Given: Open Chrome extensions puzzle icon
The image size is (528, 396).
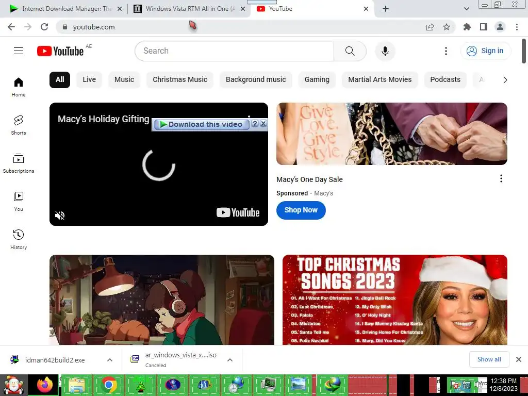Looking at the screenshot, I should pyautogui.click(x=467, y=27).
